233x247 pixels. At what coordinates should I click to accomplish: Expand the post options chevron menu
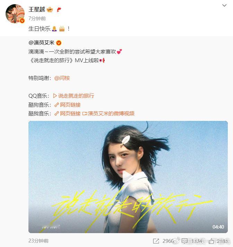click(x=224, y=6)
